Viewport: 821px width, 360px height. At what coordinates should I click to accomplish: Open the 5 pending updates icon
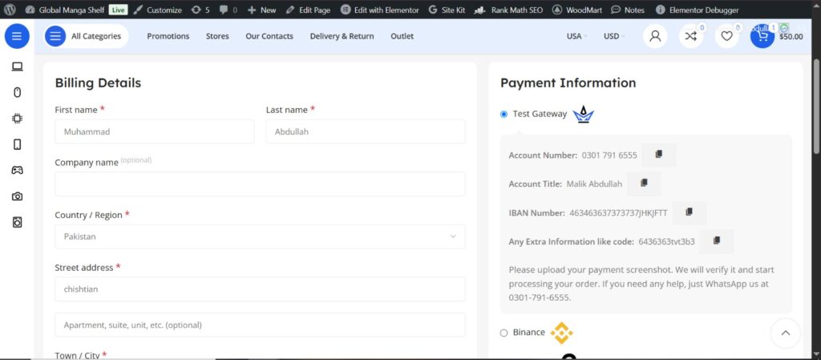point(200,10)
